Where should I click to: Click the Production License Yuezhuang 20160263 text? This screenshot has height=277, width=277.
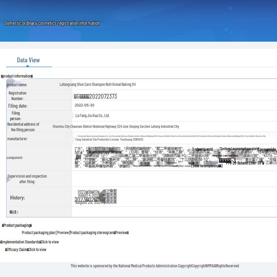click(x=109, y=140)
